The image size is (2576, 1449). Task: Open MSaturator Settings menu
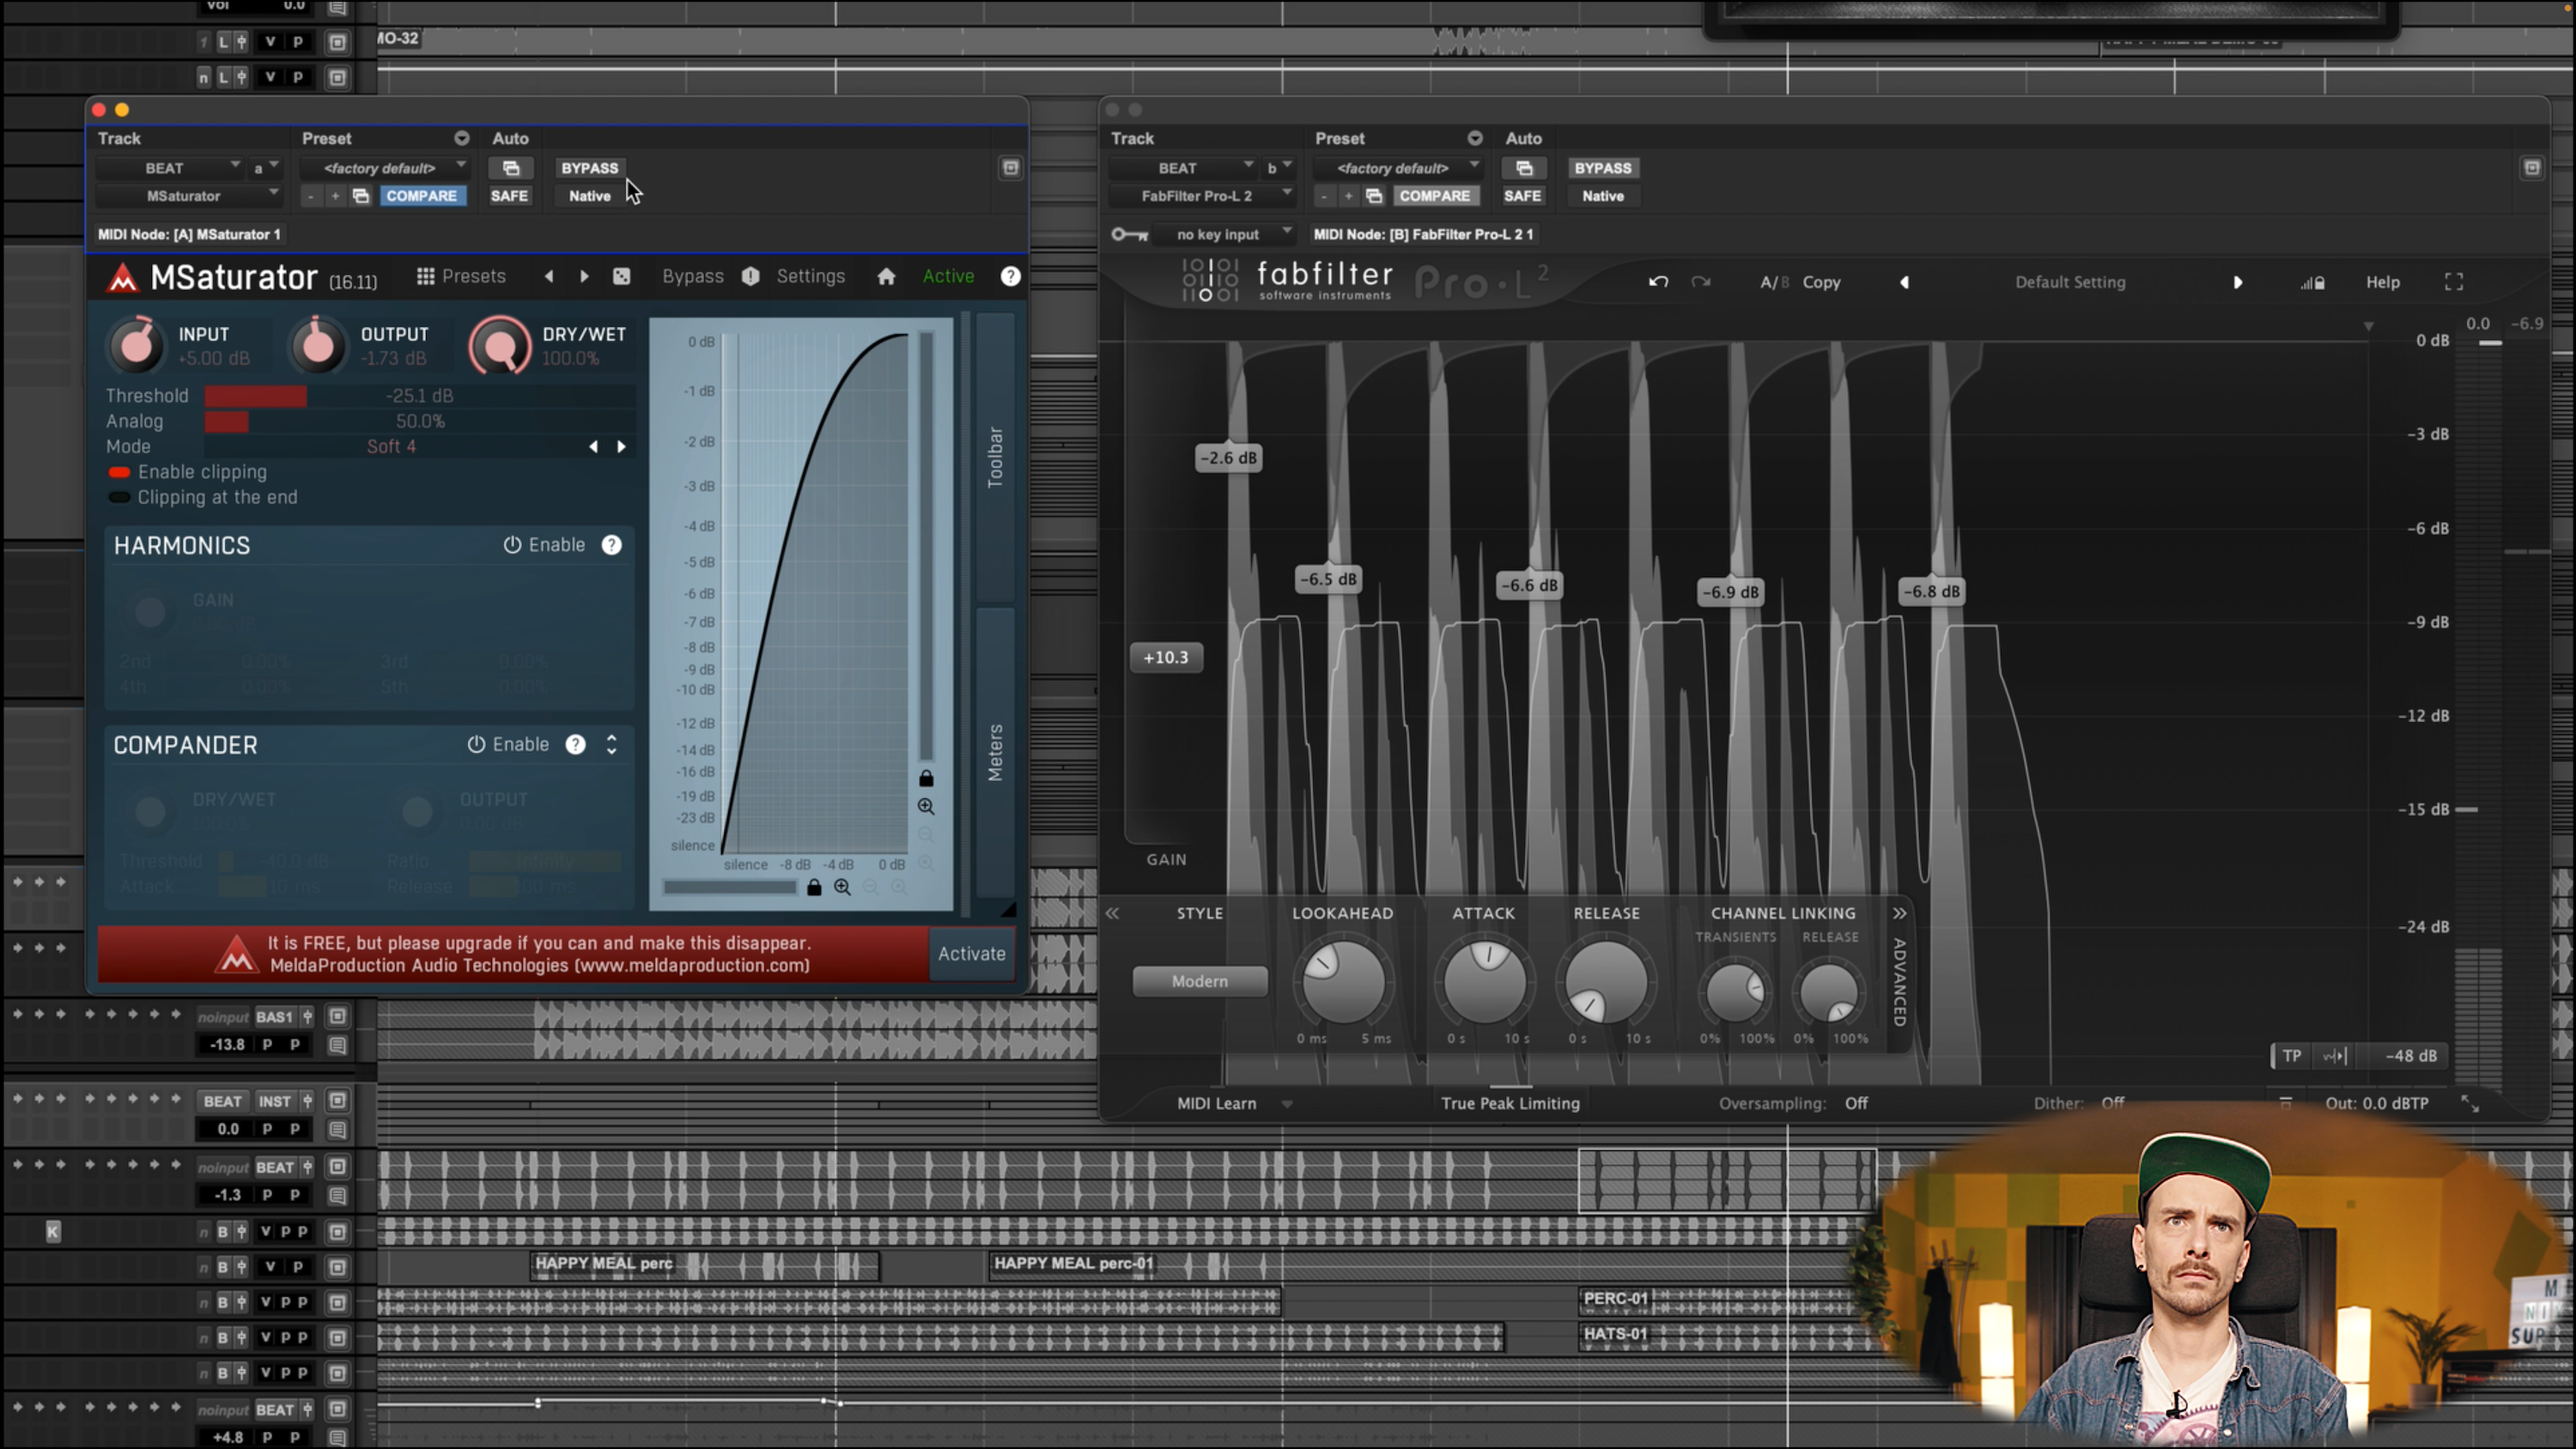[x=810, y=277]
